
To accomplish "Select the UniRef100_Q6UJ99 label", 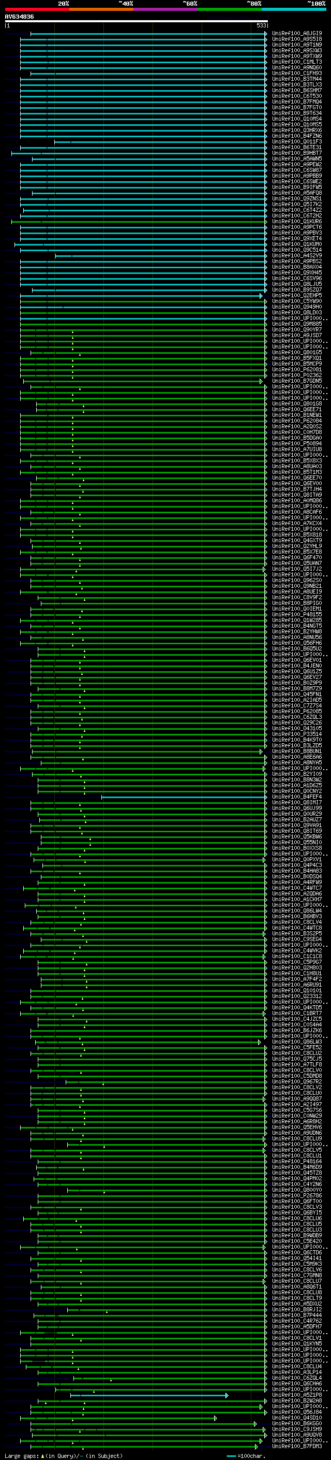I will [x=297, y=808].
